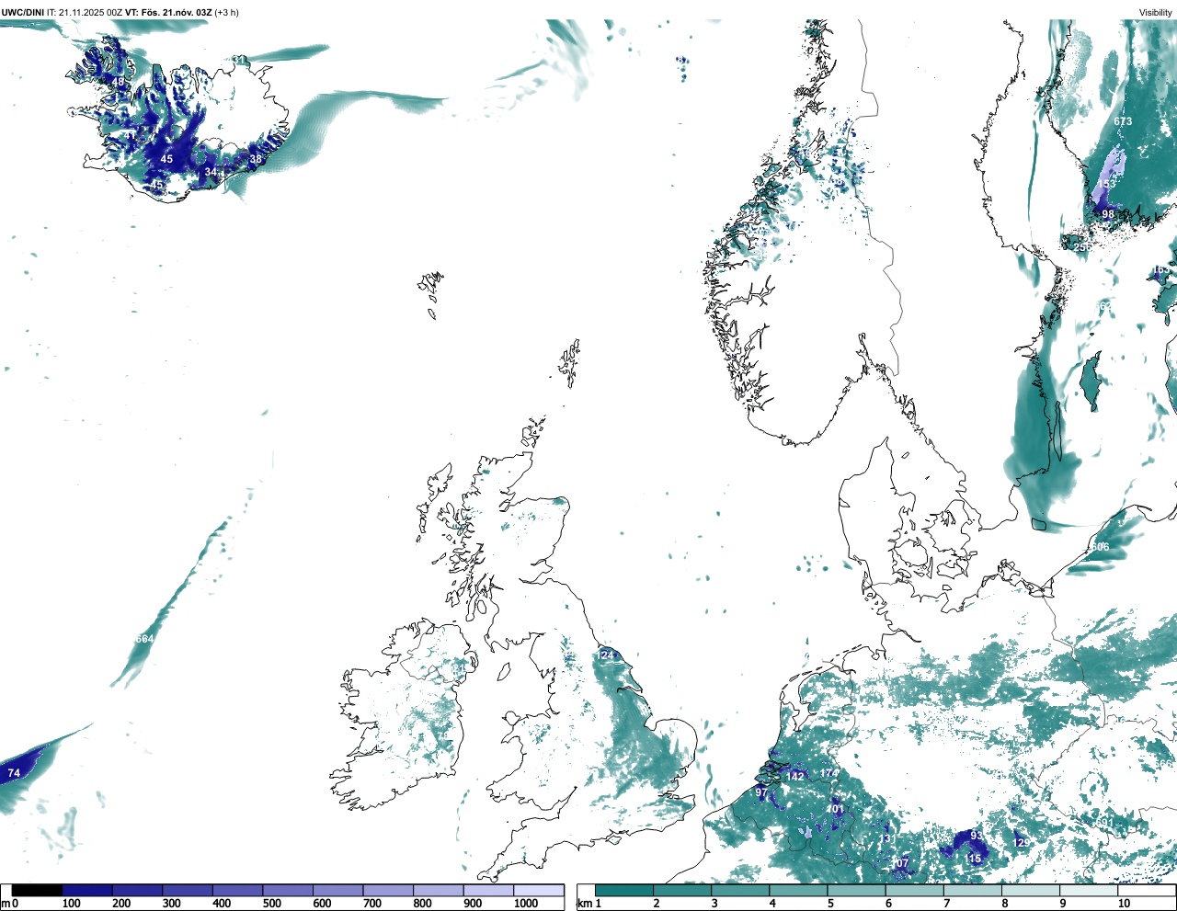The width and height of the screenshot is (1177, 911).
Task: Select the pale 900–1000 m legend swatch
Action: point(488,890)
